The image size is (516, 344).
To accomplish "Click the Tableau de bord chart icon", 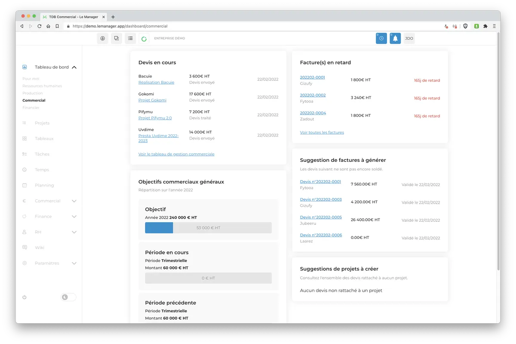I will (25, 67).
